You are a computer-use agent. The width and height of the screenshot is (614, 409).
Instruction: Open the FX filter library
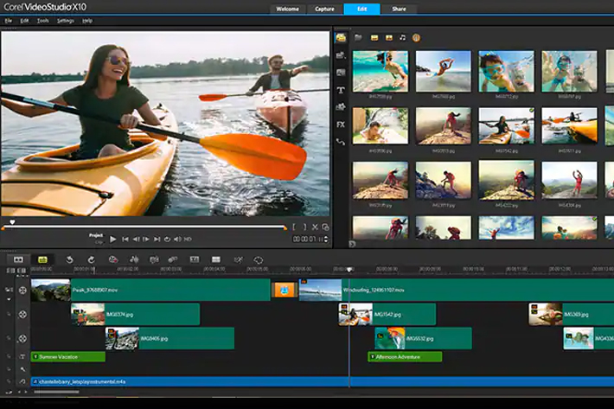coord(341,125)
